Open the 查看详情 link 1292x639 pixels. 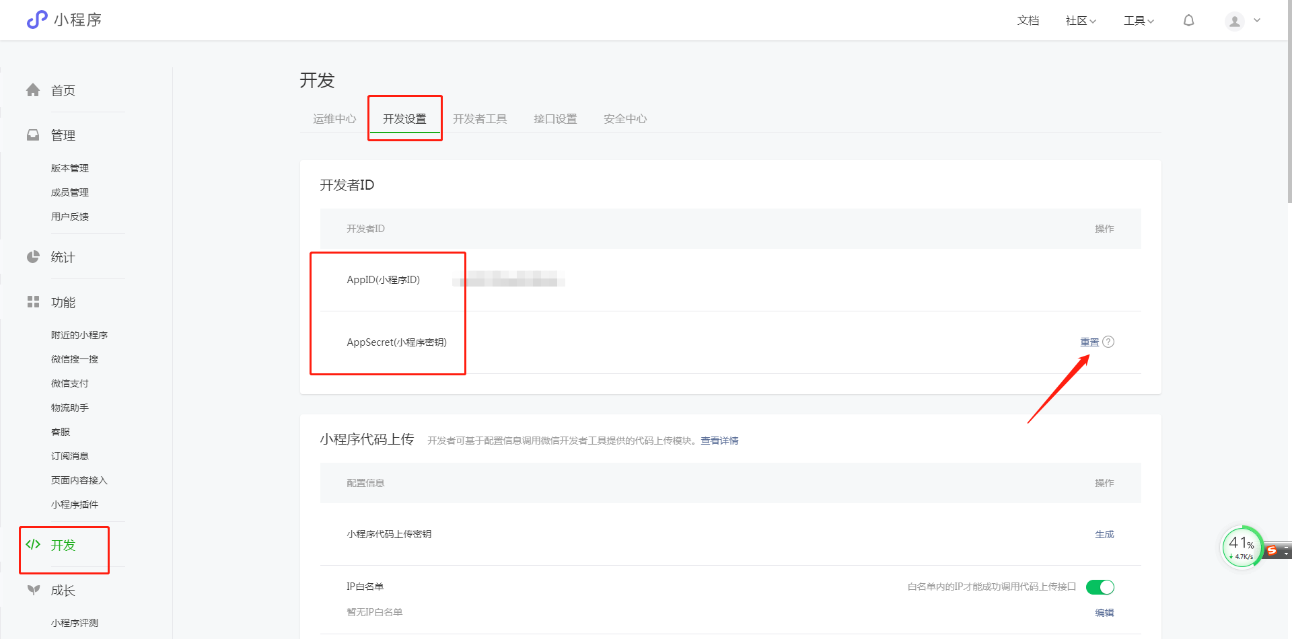click(x=719, y=441)
